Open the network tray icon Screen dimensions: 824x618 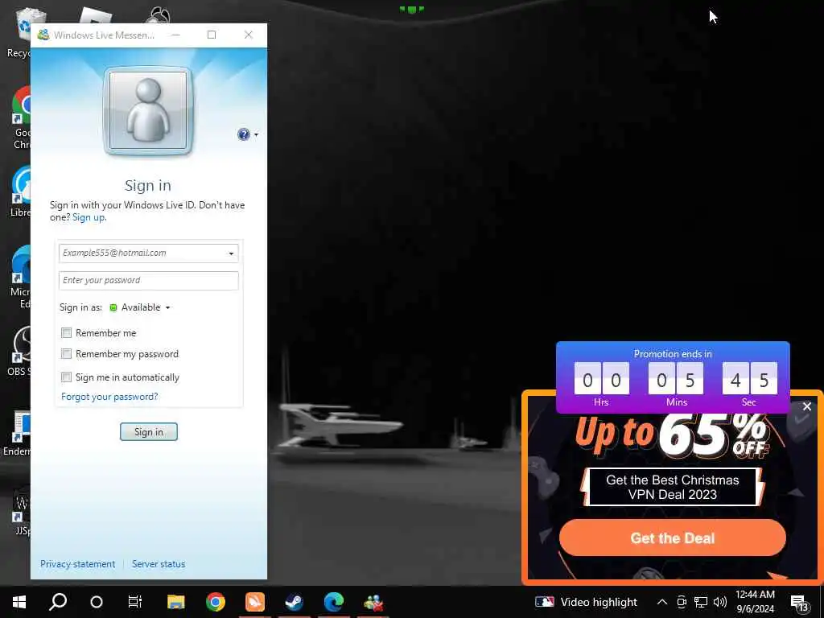701,602
